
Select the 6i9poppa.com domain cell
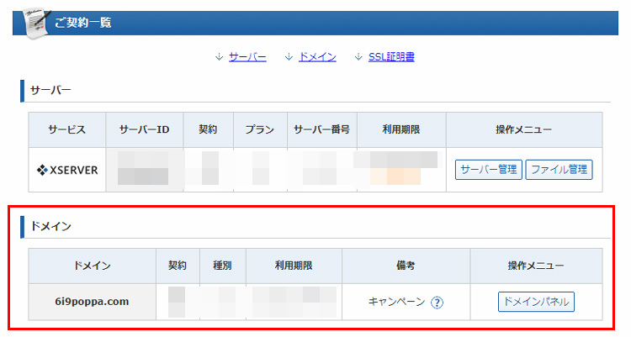[x=92, y=302]
